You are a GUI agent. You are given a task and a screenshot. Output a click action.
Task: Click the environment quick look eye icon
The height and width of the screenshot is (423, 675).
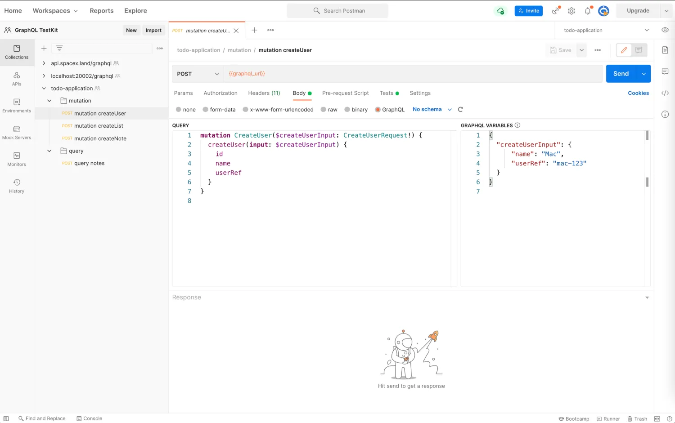point(665,30)
